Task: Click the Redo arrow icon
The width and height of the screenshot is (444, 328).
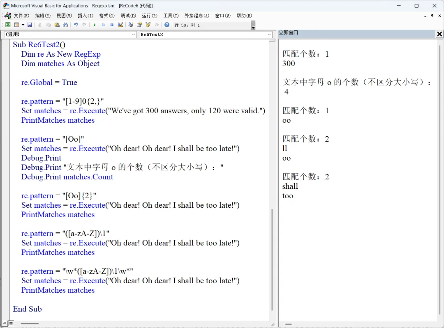Action: pos(84,25)
